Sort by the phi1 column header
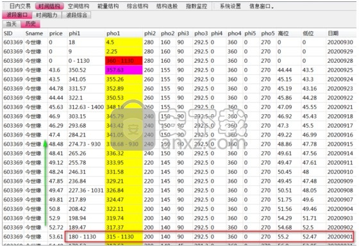The width and height of the screenshot is (359, 252). [x=74, y=33]
